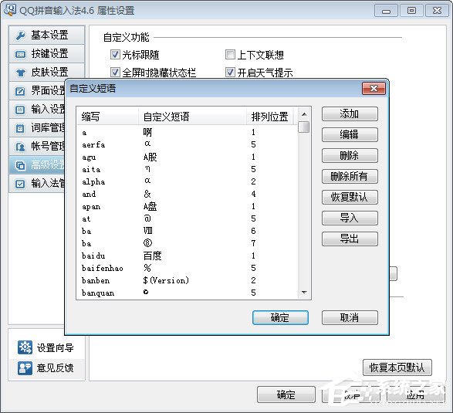Viewport: 453px width, 413px height.
Task: Select the 'ba' row with Ⅷ phrase
Action: [188, 231]
